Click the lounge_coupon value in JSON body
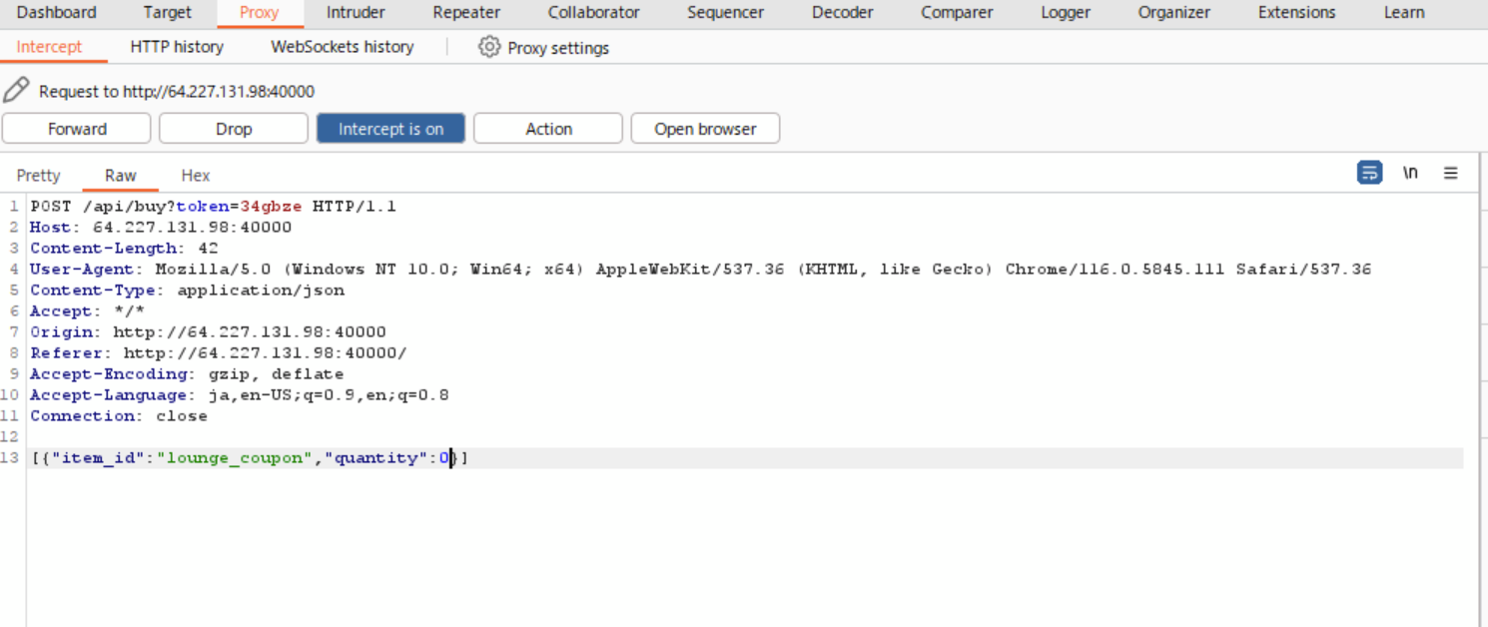This screenshot has height=627, width=1488. coord(235,457)
